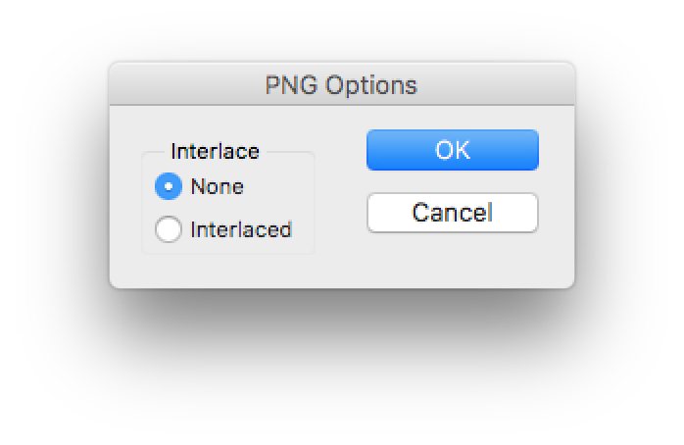Screen dimensions: 684x445
Task: Dismiss the dialog using Cancel
Action: coord(452,213)
